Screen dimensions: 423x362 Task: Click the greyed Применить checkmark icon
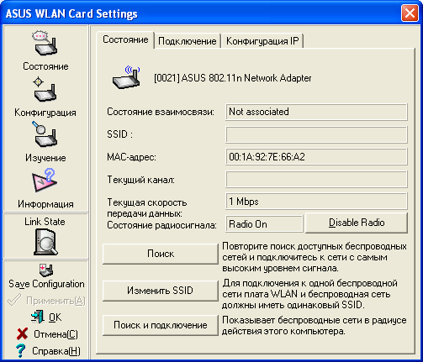[x=14, y=300]
